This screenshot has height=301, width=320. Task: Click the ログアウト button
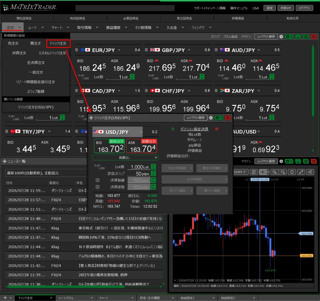pos(304,8)
